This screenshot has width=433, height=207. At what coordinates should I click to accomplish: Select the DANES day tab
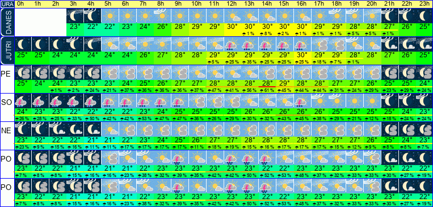click(7, 22)
